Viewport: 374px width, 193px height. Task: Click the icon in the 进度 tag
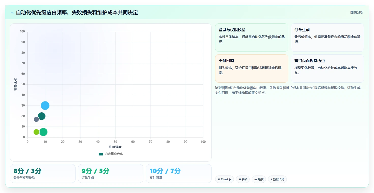pos(256,180)
